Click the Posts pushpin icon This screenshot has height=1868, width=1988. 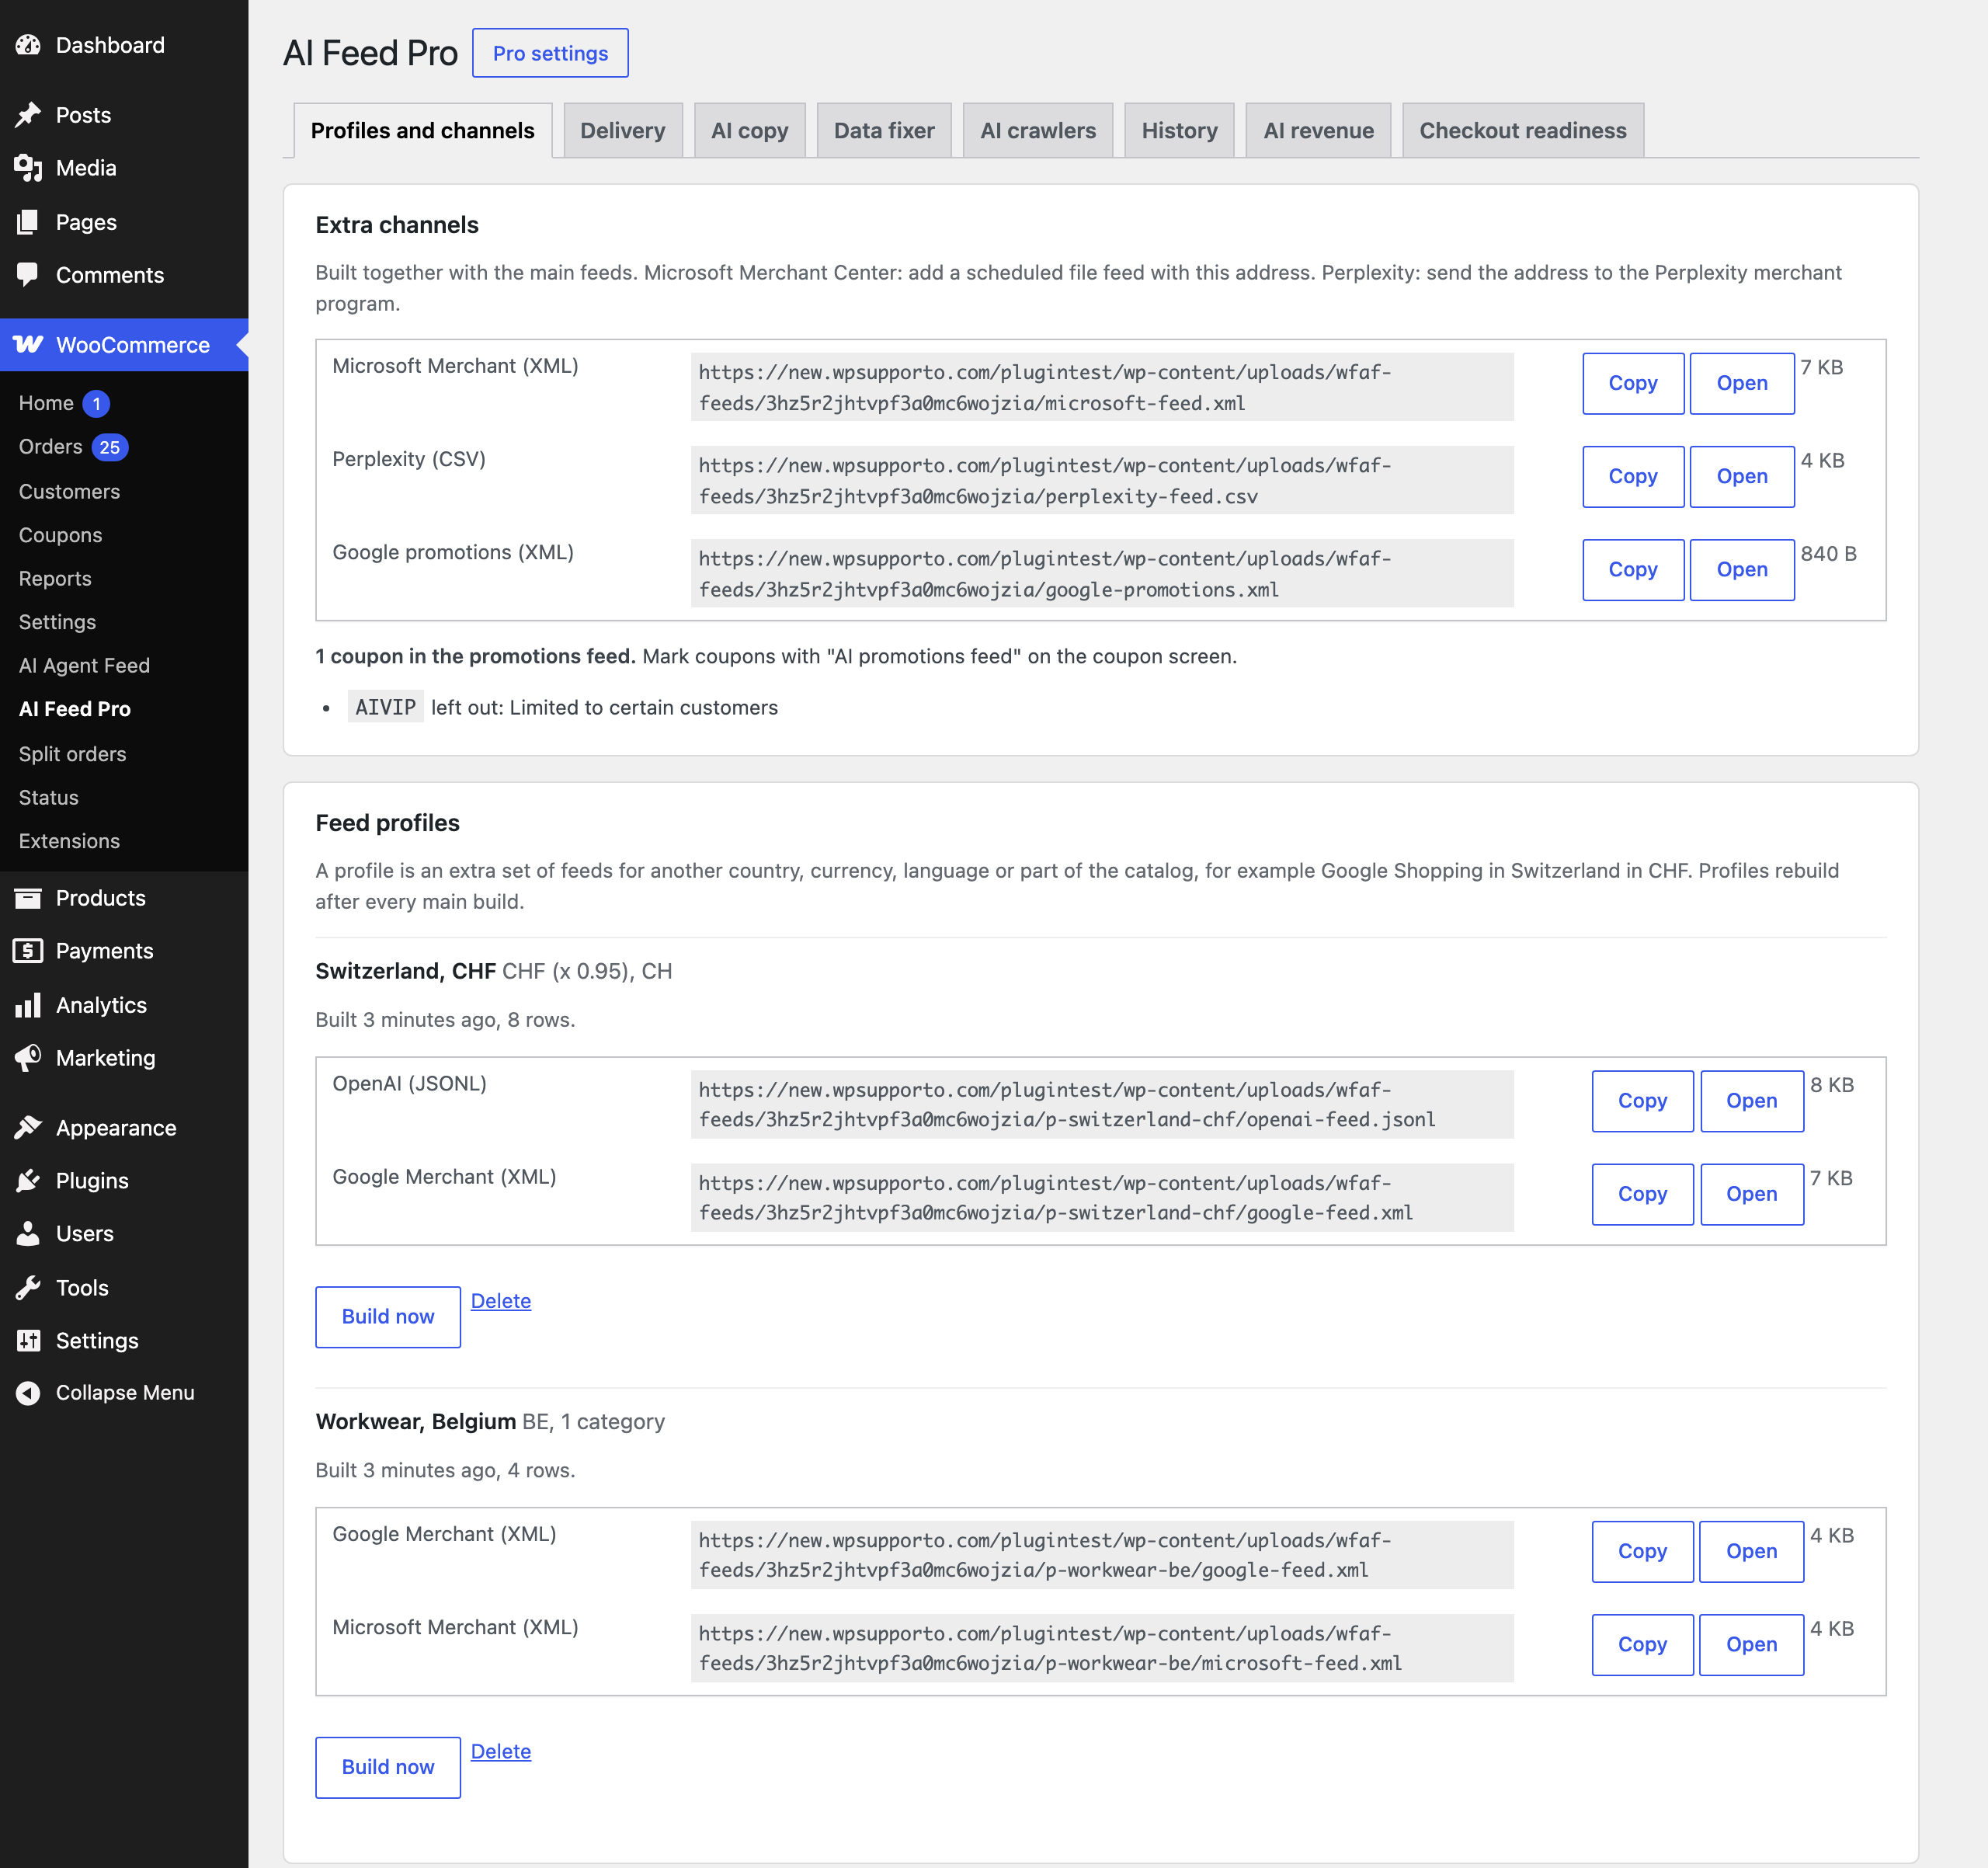28,115
